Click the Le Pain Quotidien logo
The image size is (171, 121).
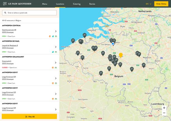tap(17, 4)
